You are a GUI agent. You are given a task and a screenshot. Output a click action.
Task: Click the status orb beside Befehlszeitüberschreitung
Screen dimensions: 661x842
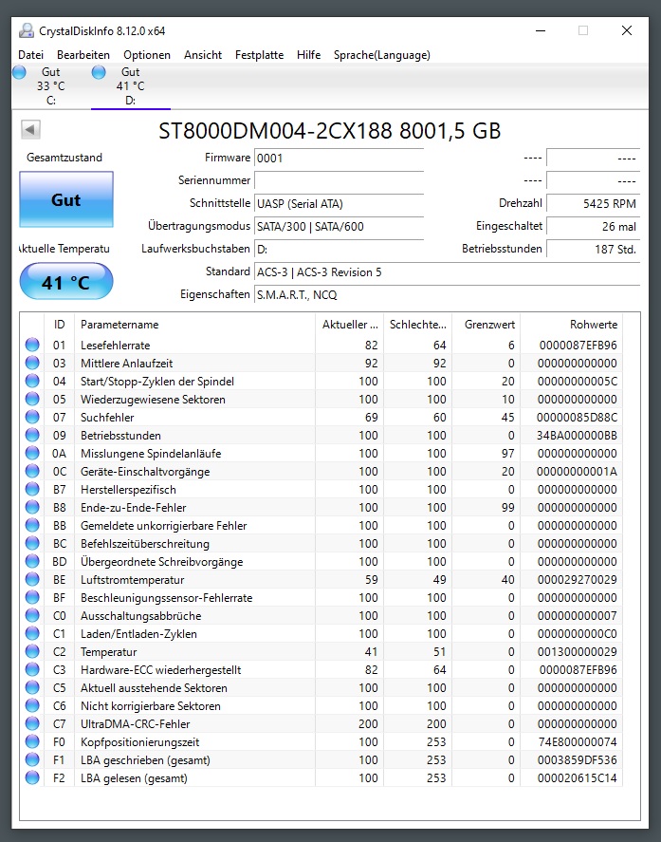click(x=32, y=543)
